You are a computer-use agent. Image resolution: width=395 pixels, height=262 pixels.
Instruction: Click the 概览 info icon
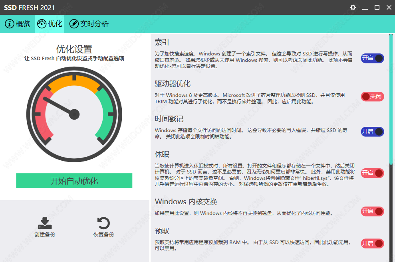point(9,24)
